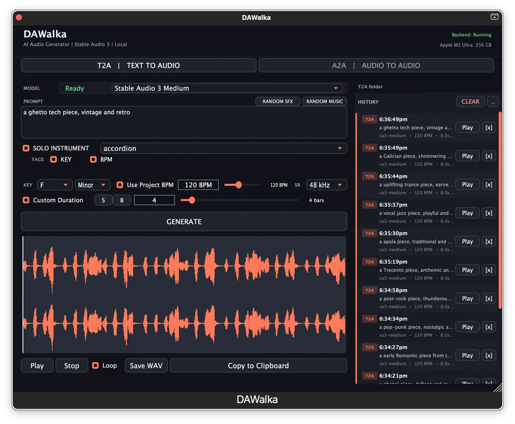Click the duration bars slider handle
Viewport: 515px width, 424px height.
(192, 200)
